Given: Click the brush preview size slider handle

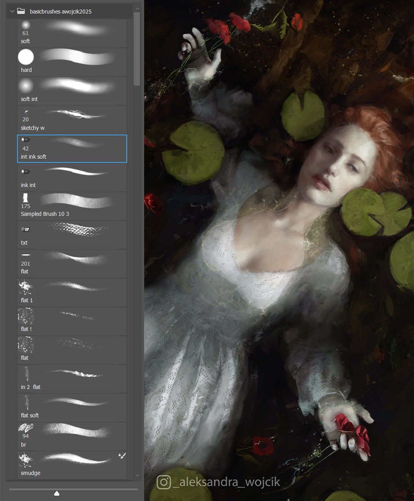Looking at the screenshot, I should [x=57, y=494].
